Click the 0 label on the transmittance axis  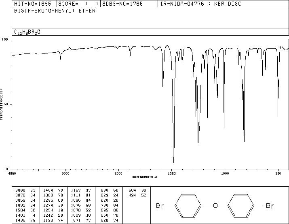point(7,169)
